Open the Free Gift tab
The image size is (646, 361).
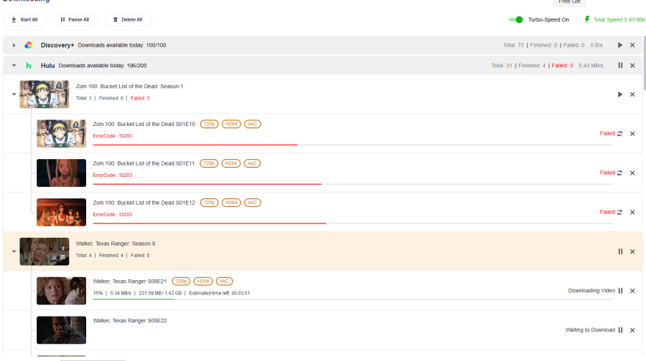coord(571,2)
